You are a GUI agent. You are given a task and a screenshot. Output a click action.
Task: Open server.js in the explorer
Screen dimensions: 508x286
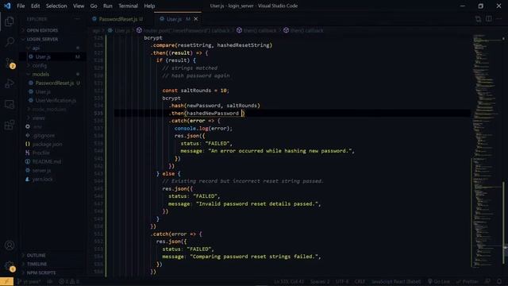coord(41,170)
